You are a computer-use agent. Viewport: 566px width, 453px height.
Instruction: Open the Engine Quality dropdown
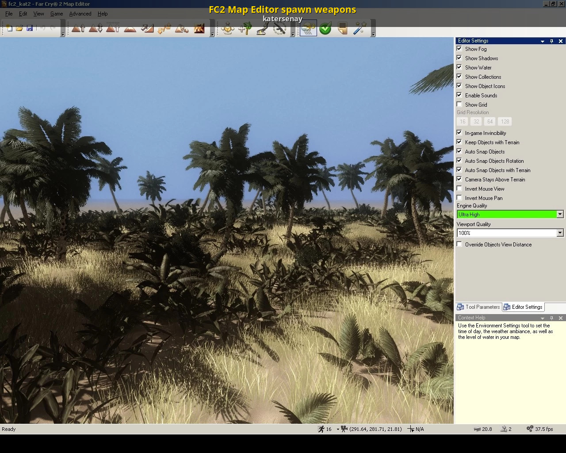click(560, 214)
